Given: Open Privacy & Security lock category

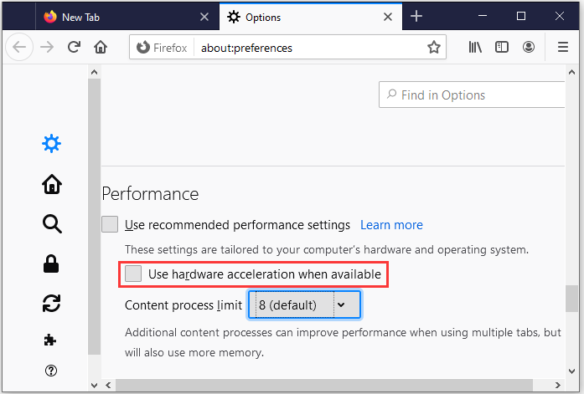Looking at the screenshot, I should pos(51,264).
